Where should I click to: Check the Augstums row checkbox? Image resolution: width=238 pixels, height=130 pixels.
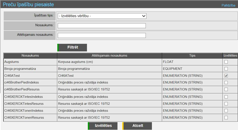point(226,62)
